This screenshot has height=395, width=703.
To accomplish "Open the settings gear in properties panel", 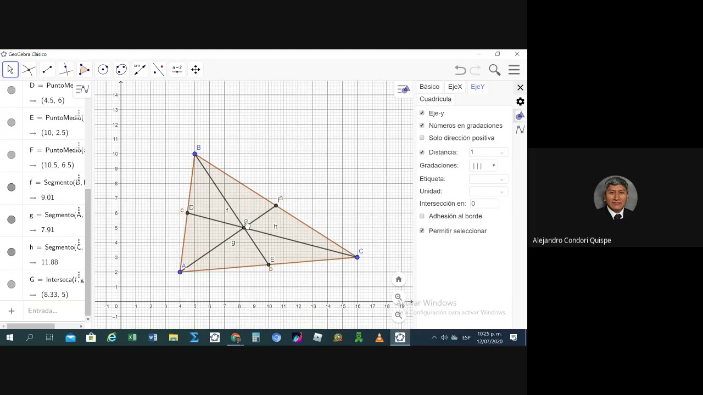I will coord(520,101).
